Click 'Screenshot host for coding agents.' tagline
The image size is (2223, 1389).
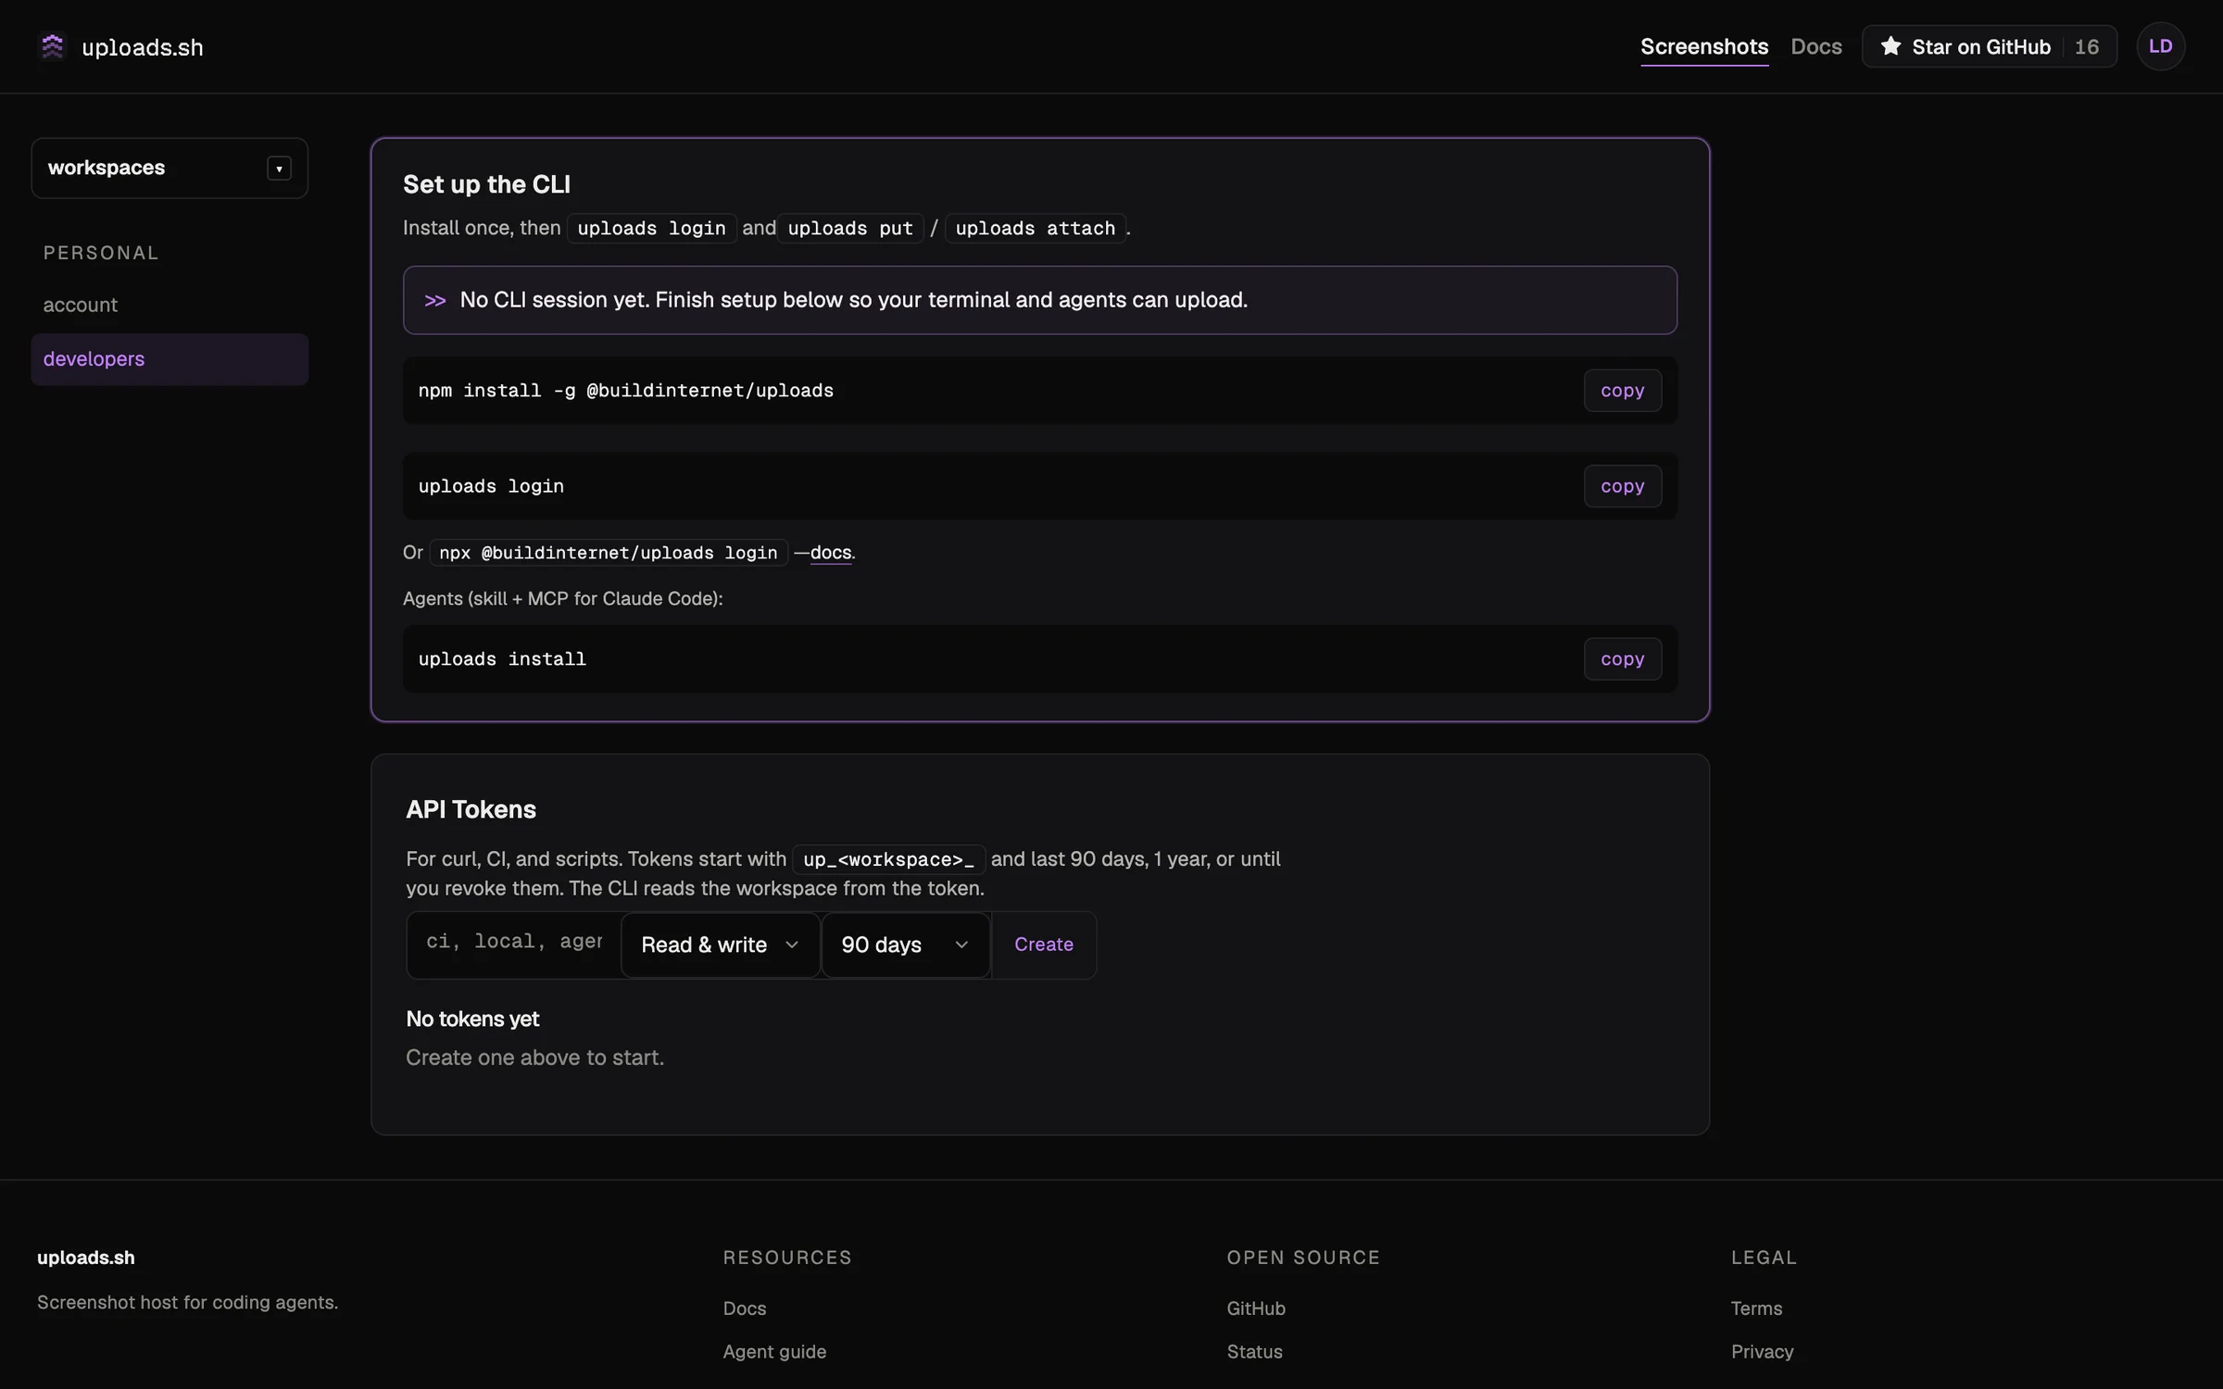(x=188, y=1302)
